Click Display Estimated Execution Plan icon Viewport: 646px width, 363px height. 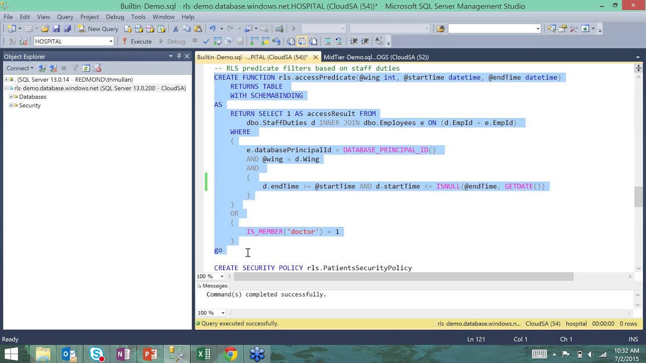(x=217, y=41)
